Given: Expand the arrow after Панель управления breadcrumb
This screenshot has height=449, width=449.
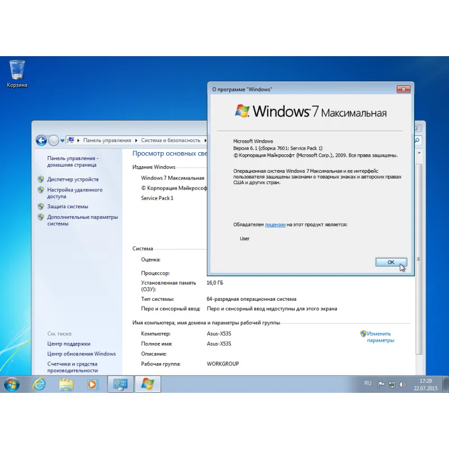Looking at the screenshot, I should pos(136,141).
